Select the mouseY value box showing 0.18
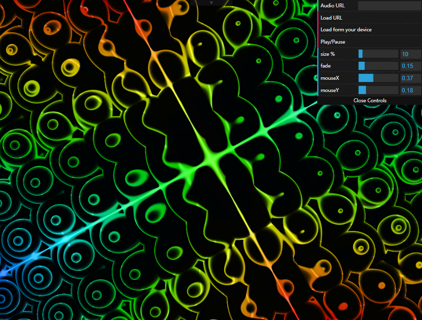This screenshot has width=422, height=320. coord(410,90)
